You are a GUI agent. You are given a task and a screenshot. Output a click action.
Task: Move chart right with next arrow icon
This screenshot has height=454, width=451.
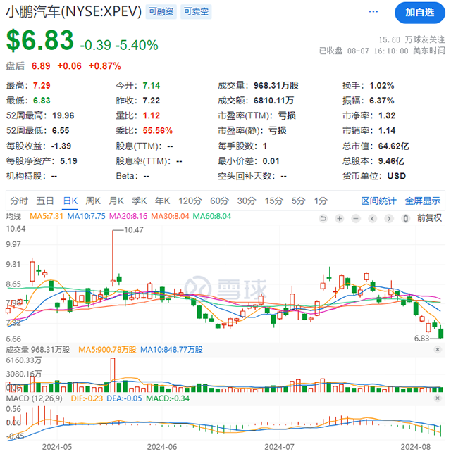point(389,218)
